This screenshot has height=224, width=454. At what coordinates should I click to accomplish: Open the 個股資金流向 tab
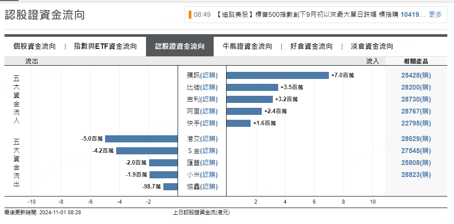coord(34,46)
